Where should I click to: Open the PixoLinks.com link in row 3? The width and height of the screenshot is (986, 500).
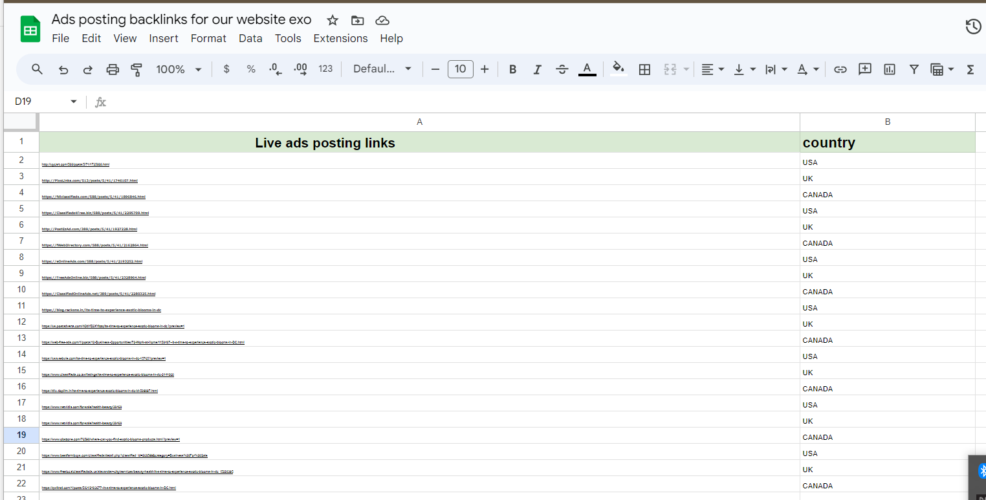(x=90, y=180)
